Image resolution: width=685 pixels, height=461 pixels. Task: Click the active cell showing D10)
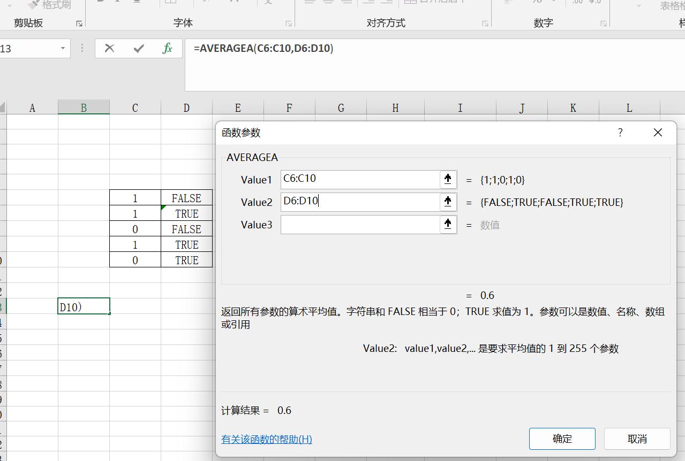pyautogui.click(x=84, y=306)
